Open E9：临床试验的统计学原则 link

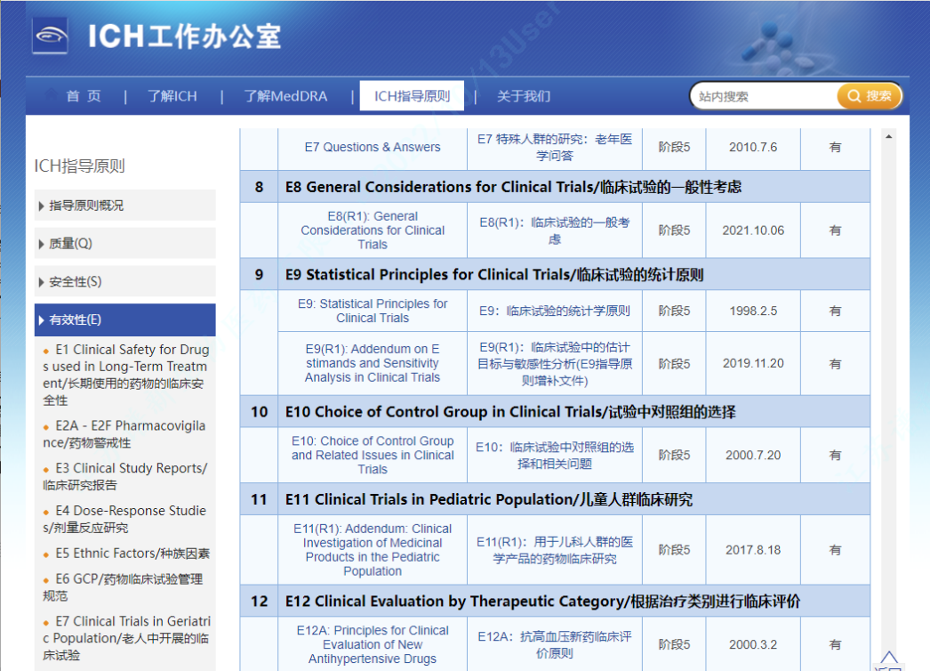pyautogui.click(x=555, y=311)
